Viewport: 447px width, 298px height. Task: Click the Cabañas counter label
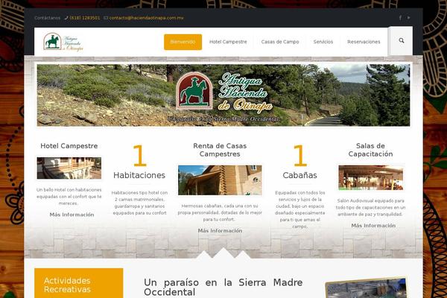coord(300,175)
